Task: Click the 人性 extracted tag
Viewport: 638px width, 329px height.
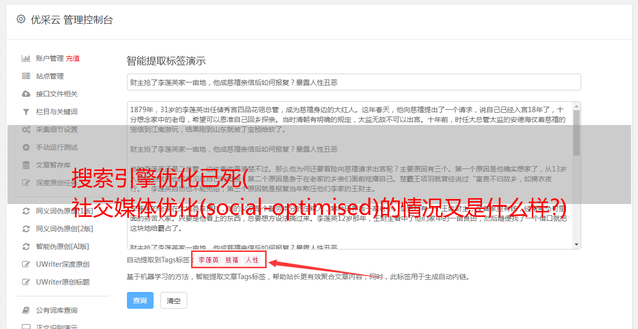Action: (252, 260)
